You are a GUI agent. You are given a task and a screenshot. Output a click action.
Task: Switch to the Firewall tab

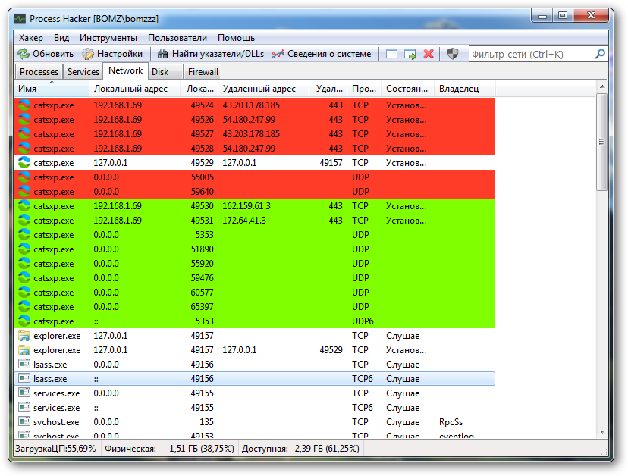tap(203, 72)
